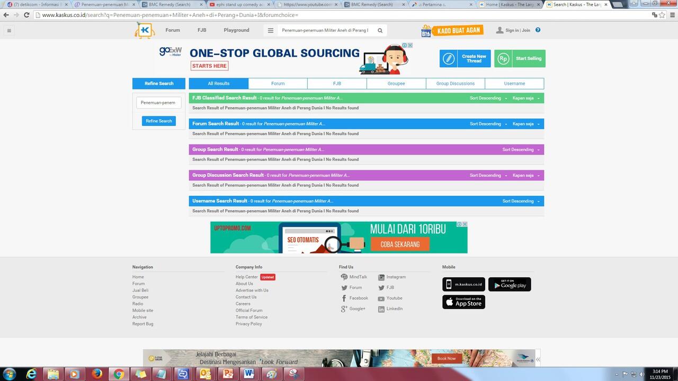This screenshot has height=381, width=678.
Task: Click the Start Selling Rp icon
Action: [503, 59]
